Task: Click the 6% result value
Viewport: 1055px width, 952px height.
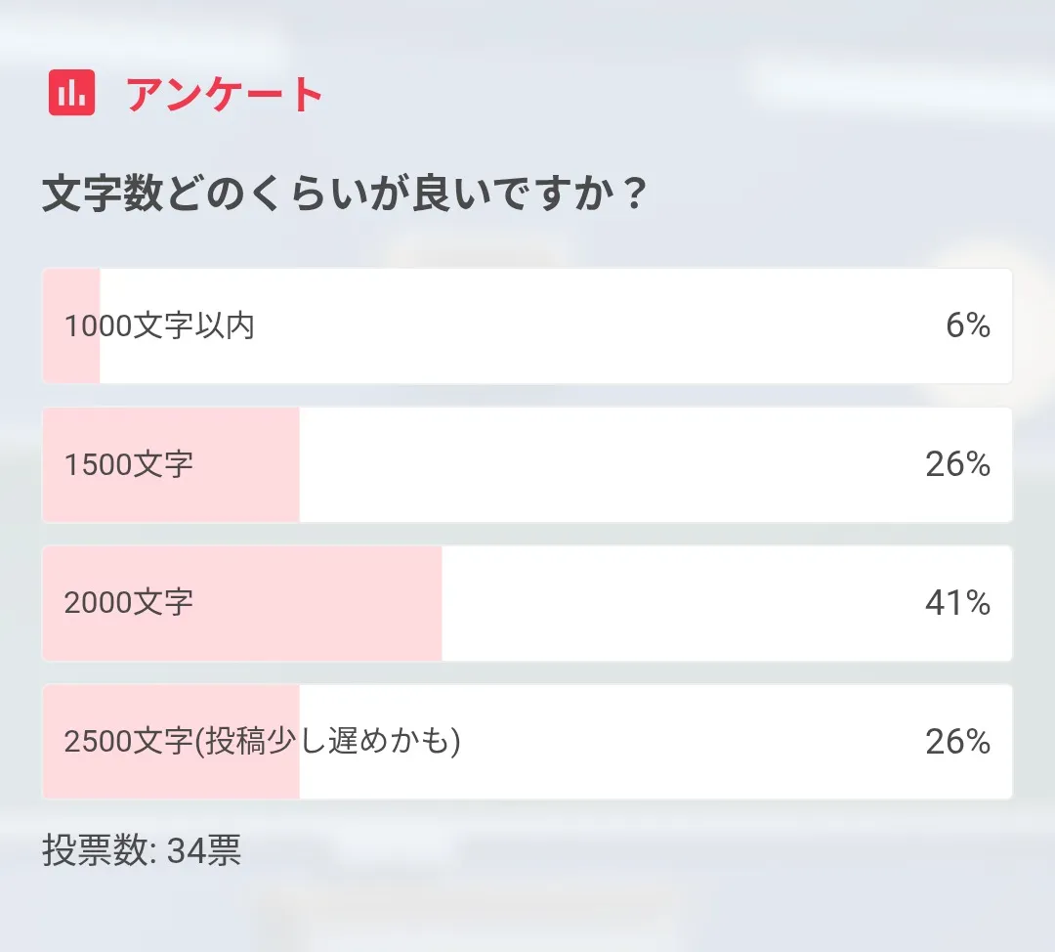Action: pos(967,325)
